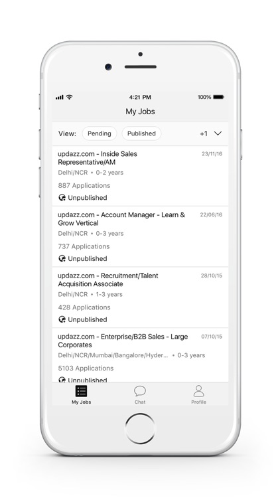Viewport: 280px width, 498px height.
Task: View the 887 Applications count
Action: tap(84, 185)
